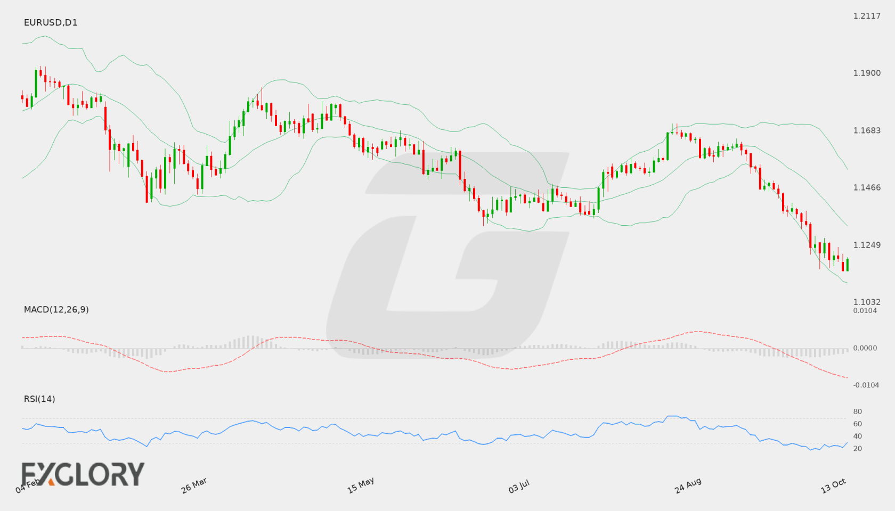Click the FXGLORY logo

[83, 474]
